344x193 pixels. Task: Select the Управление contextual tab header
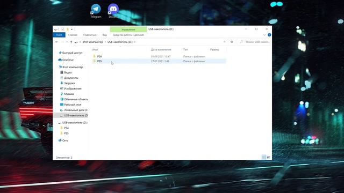[x=128, y=29]
